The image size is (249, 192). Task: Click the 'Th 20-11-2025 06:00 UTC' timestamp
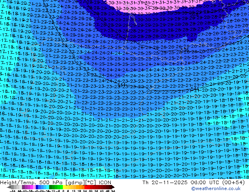pos(181,183)
